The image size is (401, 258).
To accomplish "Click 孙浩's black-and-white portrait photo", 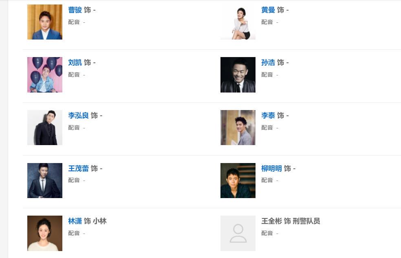I will [x=238, y=75].
